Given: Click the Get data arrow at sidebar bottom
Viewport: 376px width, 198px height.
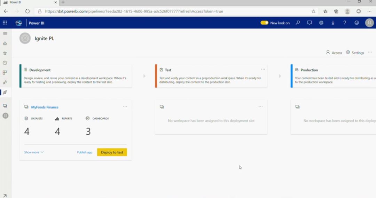Looking at the screenshot, I should tap(5, 196).
